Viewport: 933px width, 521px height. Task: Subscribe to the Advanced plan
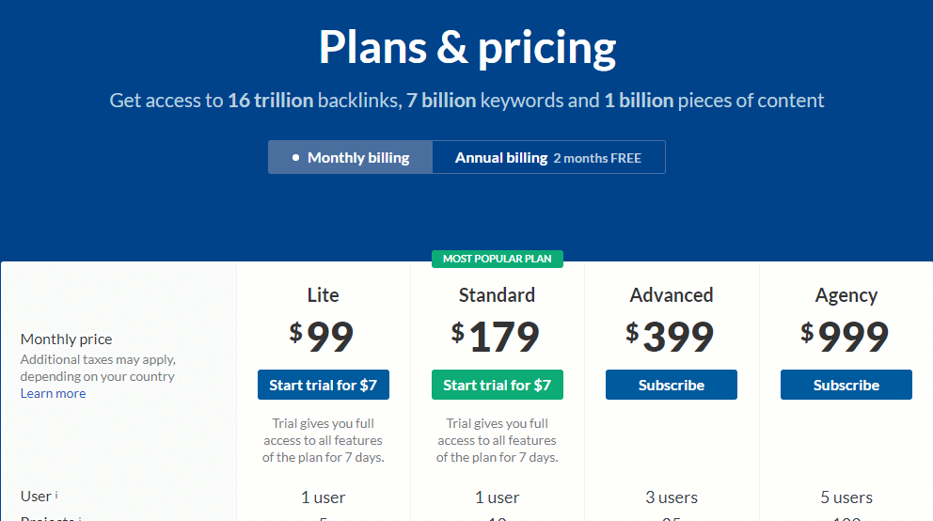[x=672, y=385]
